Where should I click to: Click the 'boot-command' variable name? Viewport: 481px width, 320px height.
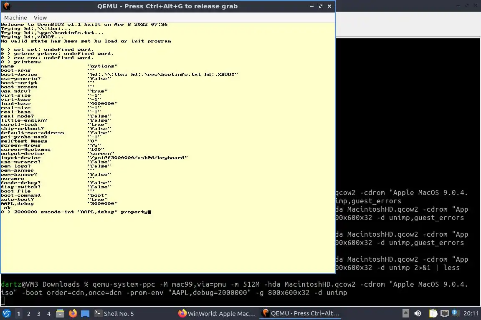click(x=20, y=195)
